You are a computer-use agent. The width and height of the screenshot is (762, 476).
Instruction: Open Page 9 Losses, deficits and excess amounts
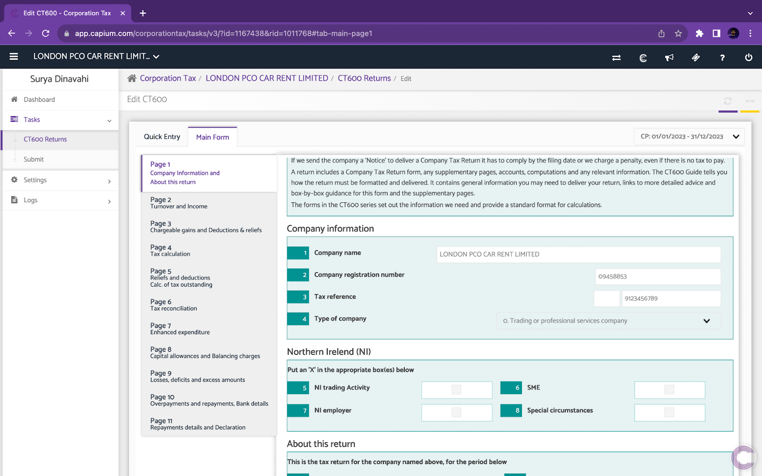pyautogui.click(x=209, y=376)
